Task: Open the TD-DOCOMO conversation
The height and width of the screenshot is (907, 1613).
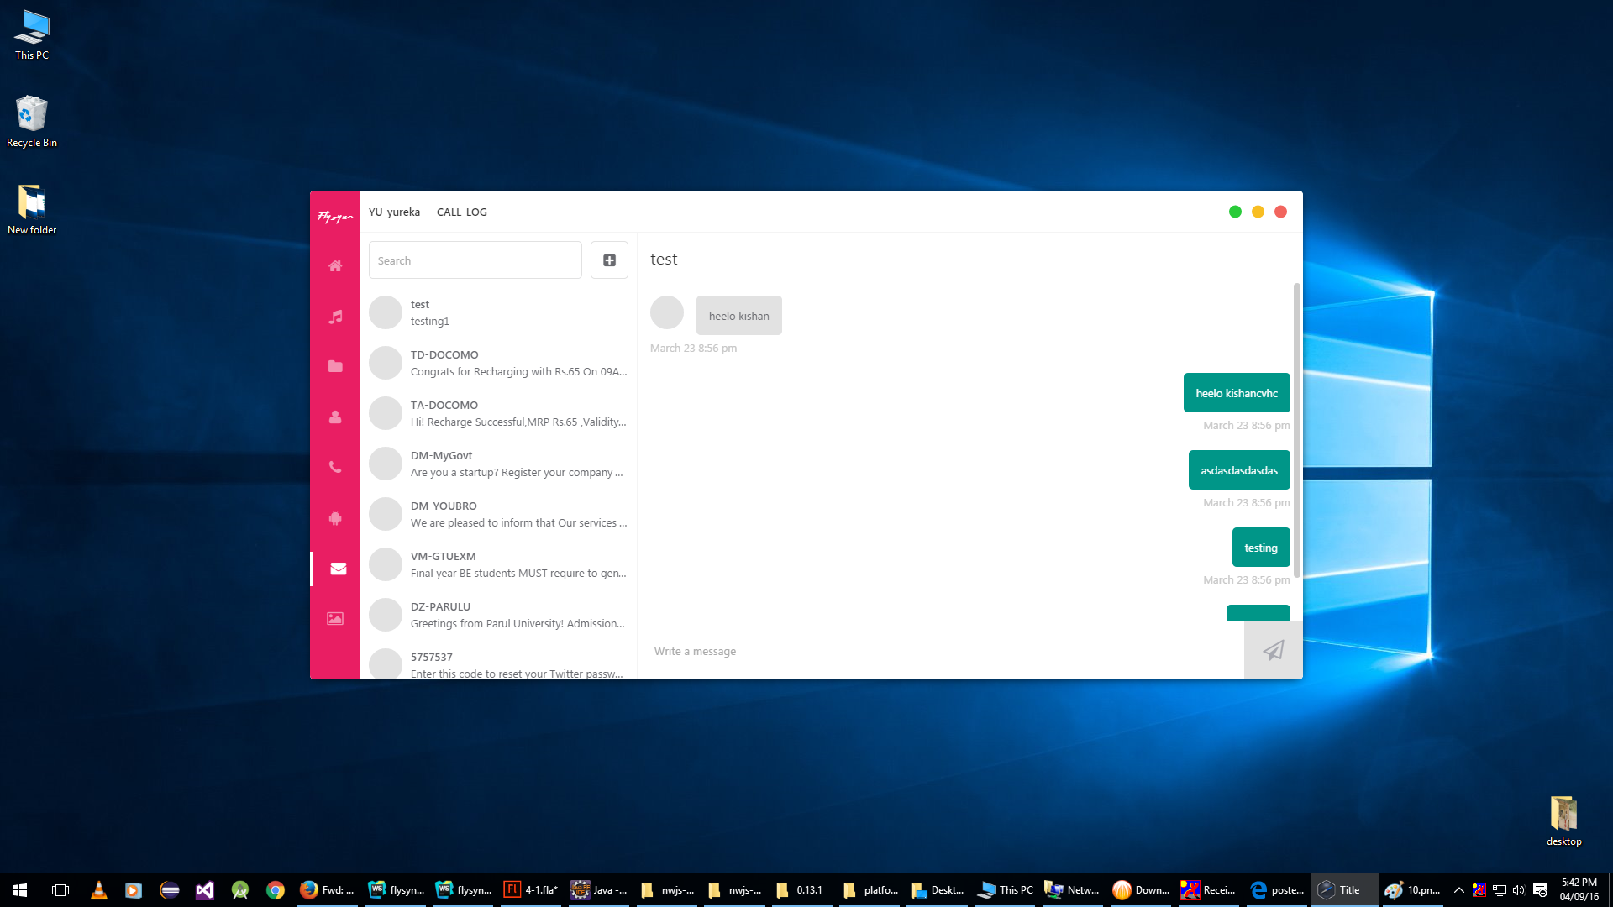Action: 500,363
